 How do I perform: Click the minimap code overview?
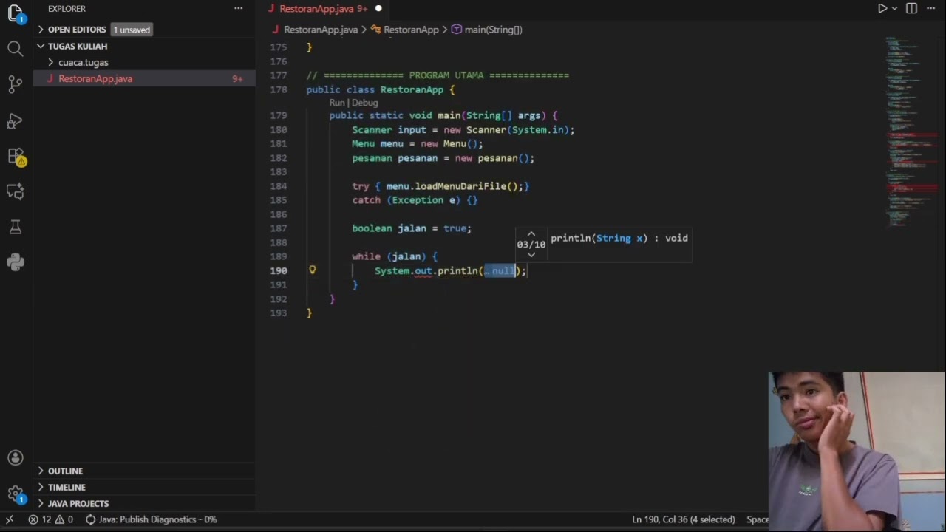[913, 133]
